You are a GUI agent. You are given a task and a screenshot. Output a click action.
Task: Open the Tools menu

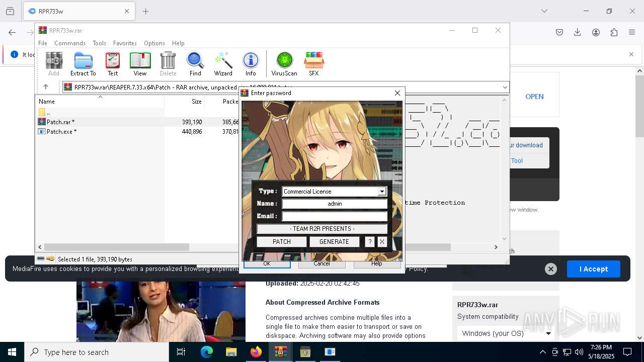[99, 43]
